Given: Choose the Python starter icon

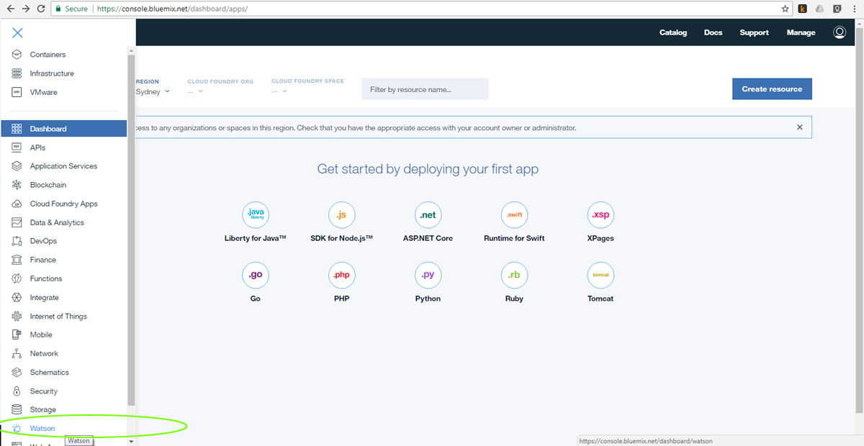Looking at the screenshot, I should point(428,275).
